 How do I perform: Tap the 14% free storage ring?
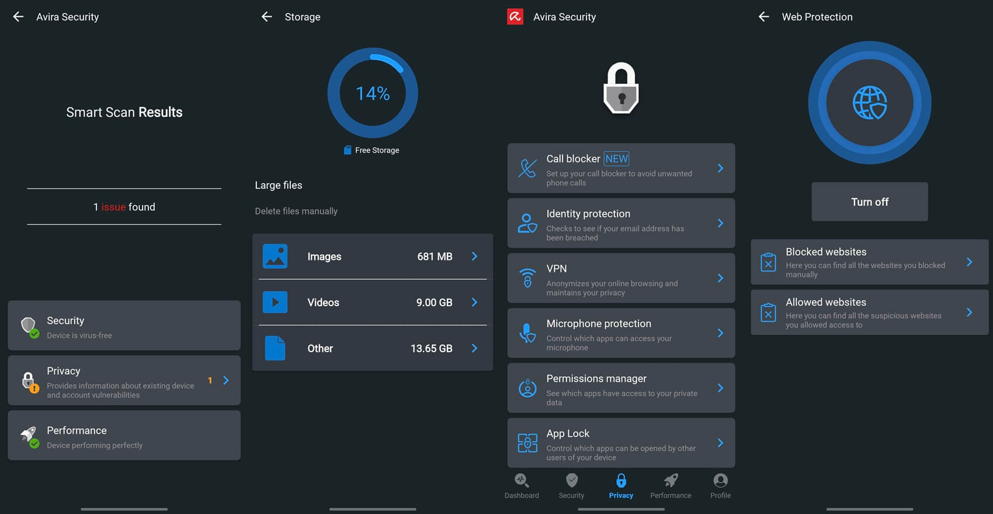coord(373,93)
